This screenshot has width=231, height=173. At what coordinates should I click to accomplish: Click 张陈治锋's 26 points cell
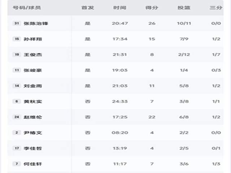coord(152,23)
